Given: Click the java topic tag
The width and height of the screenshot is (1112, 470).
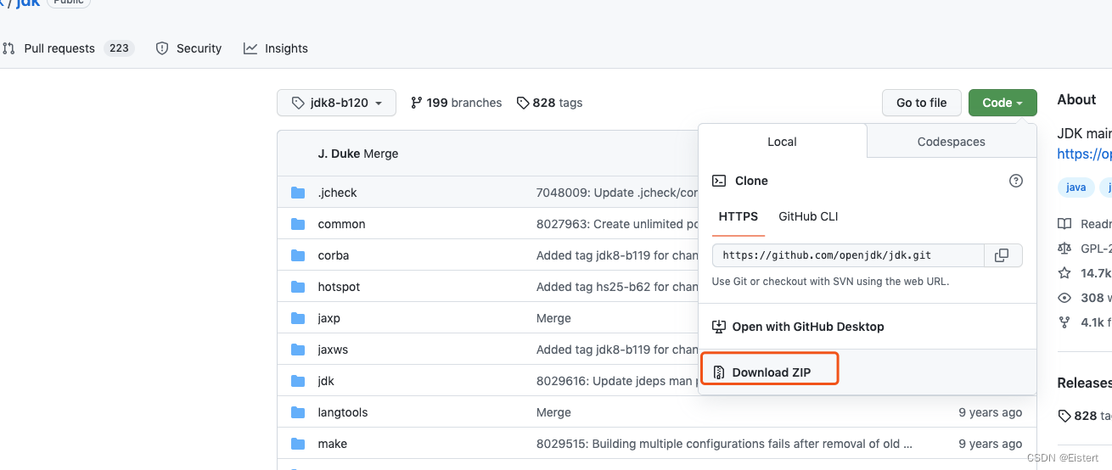Looking at the screenshot, I should (x=1075, y=187).
